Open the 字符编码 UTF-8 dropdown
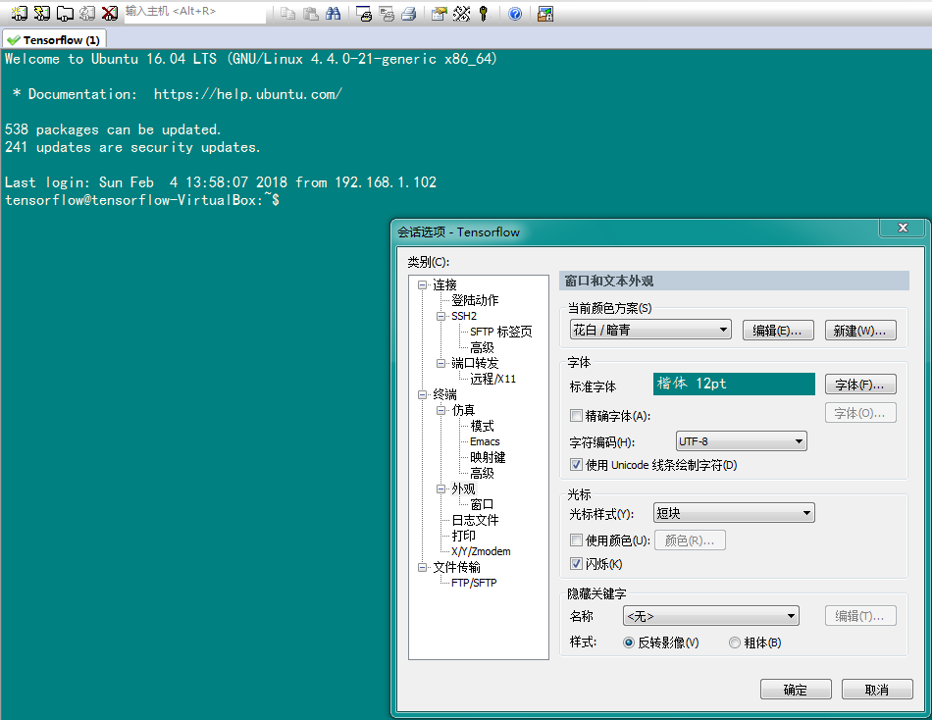 [742, 441]
